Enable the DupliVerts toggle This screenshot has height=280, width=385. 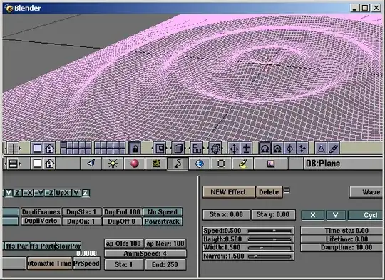(x=41, y=221)
